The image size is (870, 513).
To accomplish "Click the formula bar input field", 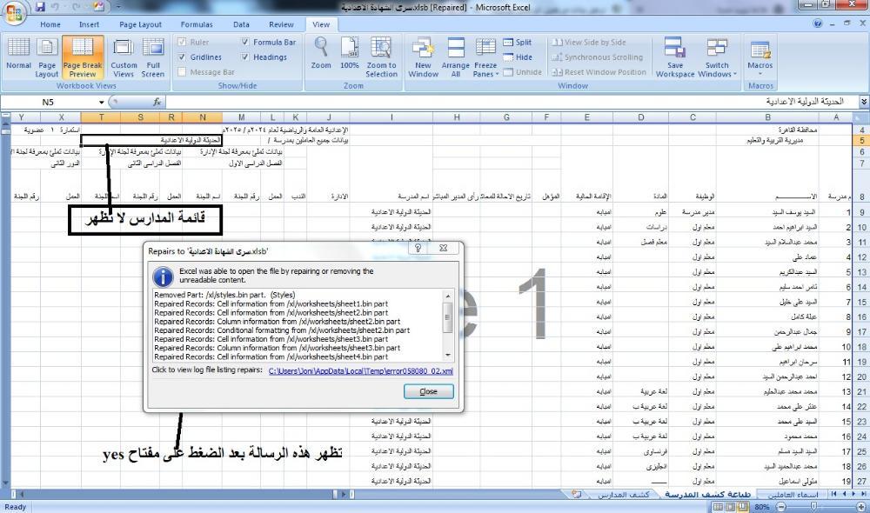I will [x=511, y=102].
